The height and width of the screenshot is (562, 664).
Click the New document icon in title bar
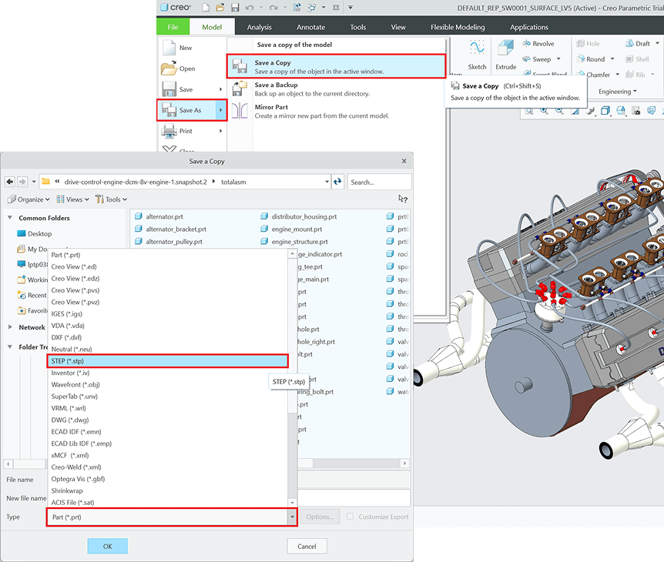coord(206,7)
